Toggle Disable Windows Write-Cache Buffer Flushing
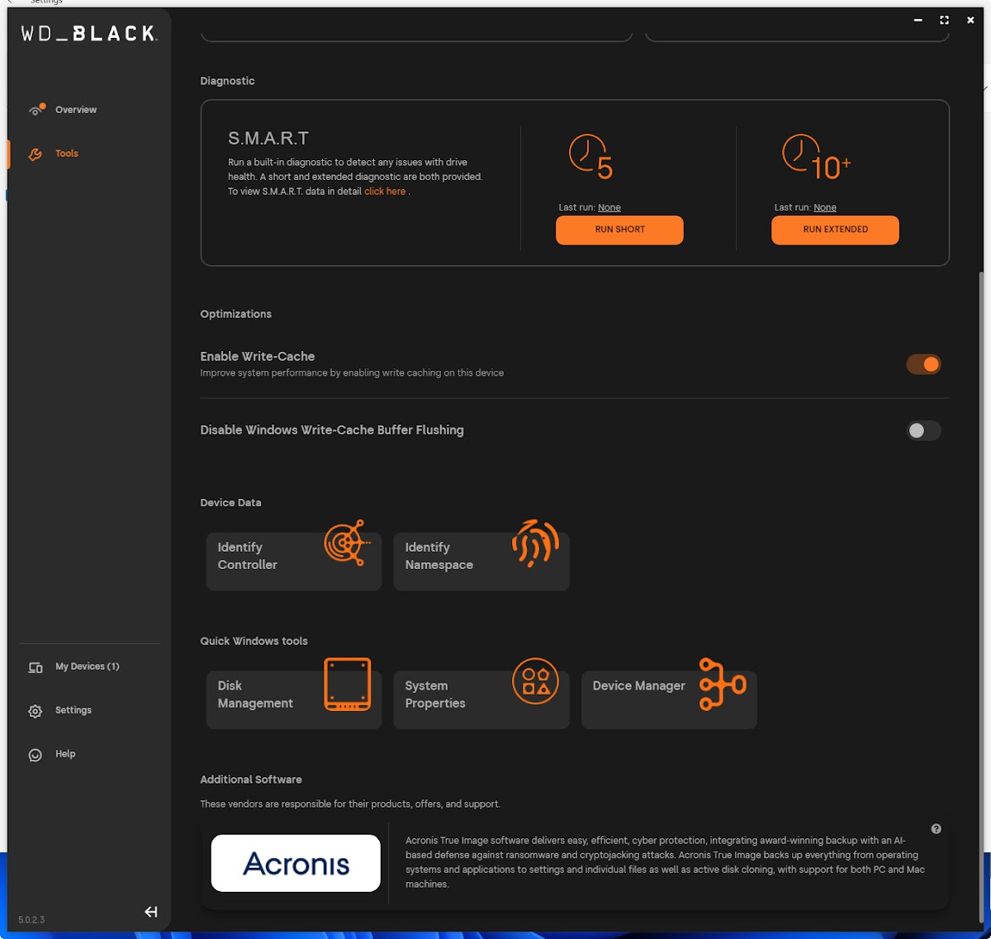Image resolution: width=991 pixels, height=939 pixels. click(x=923, y=430)
